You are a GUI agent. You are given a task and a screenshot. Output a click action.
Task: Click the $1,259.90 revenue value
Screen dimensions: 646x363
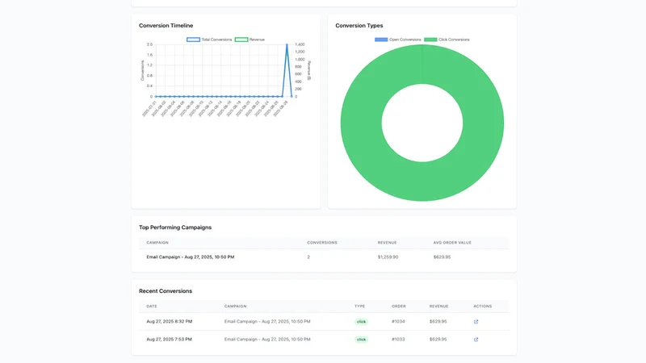point(388,257)
